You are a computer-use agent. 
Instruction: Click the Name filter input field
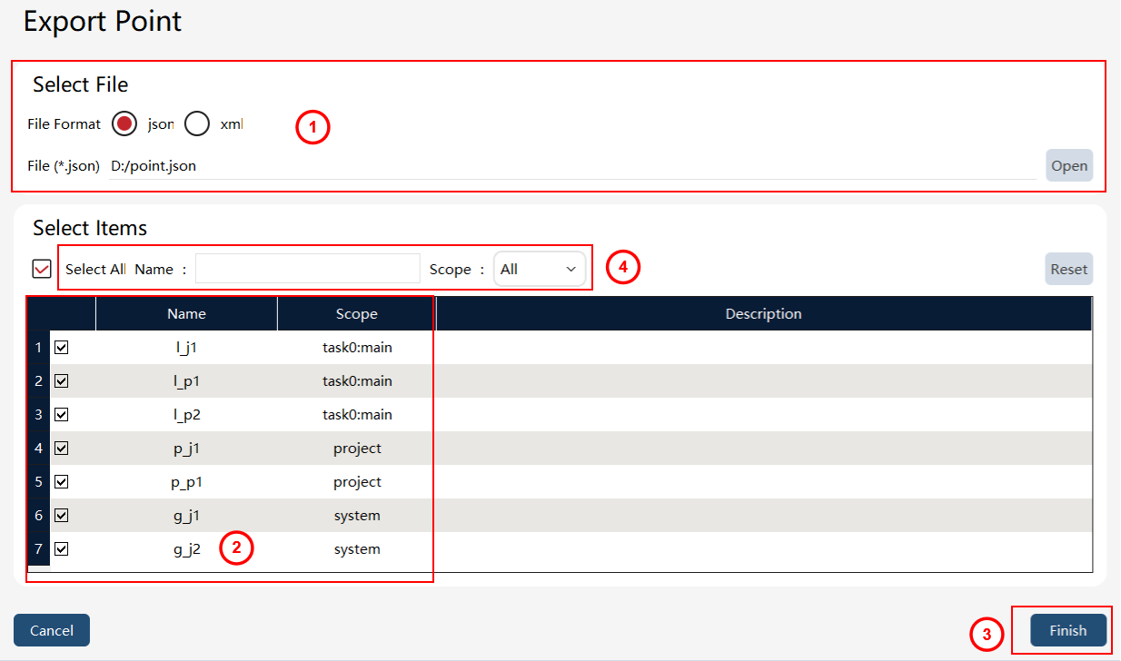[x=308, y=269]
